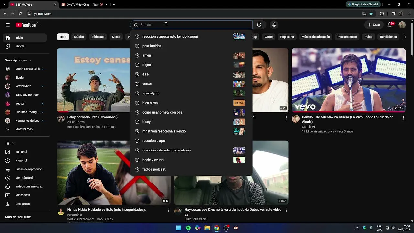The image size is (414, 233).
Task: Switch to the OmeTV Video Chat tab
Action: (82, 5)
